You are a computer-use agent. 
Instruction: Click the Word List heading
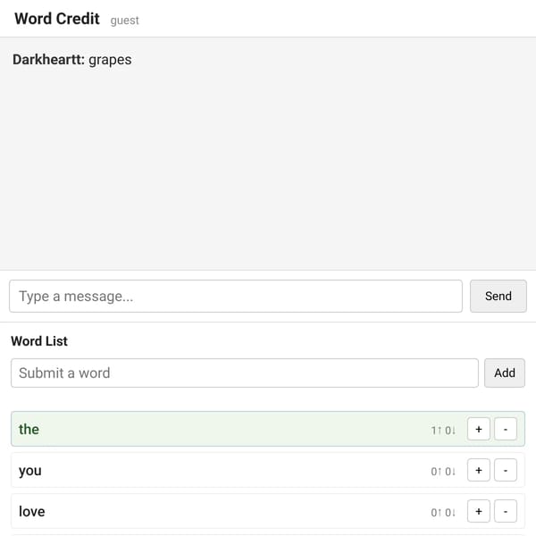point(39,341)
